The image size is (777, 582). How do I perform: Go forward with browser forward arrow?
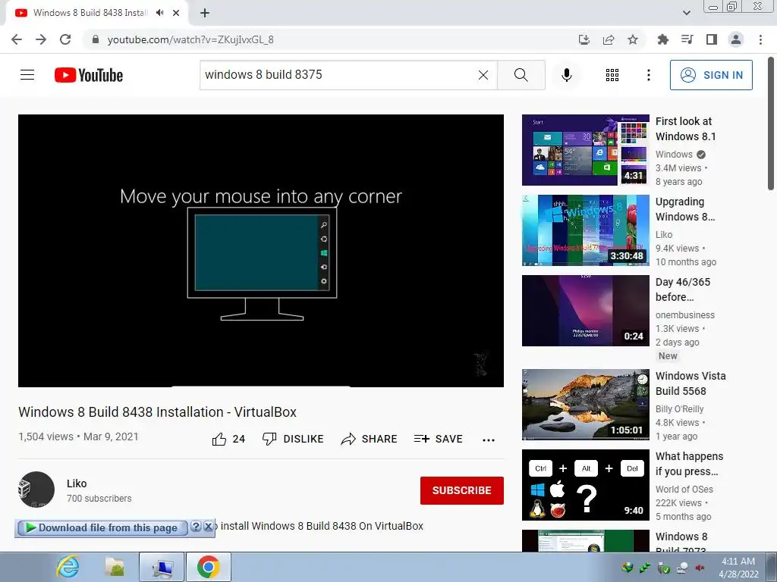pos(41,39)
